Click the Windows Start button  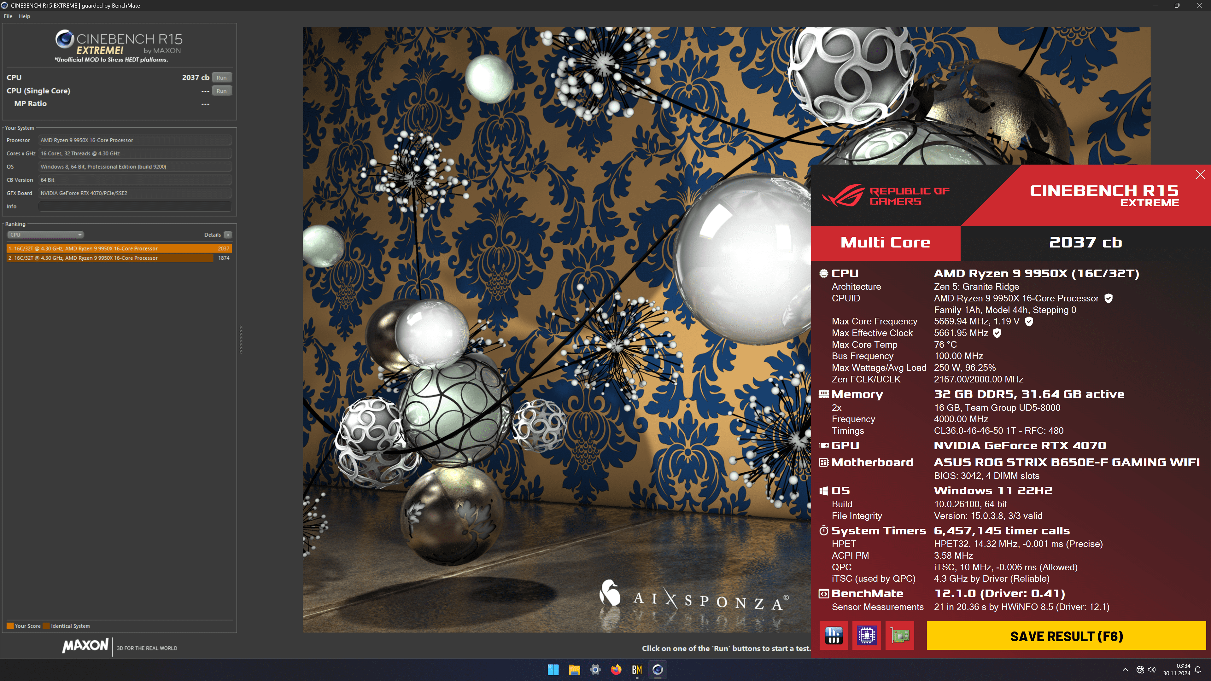click(553, 670)
